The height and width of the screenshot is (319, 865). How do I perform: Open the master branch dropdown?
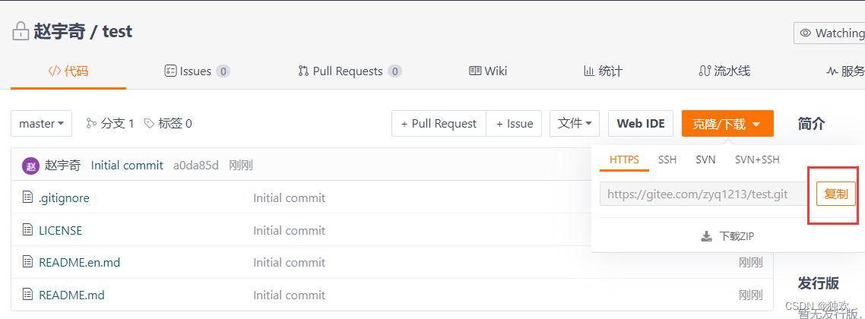click(x=41, y=123)
